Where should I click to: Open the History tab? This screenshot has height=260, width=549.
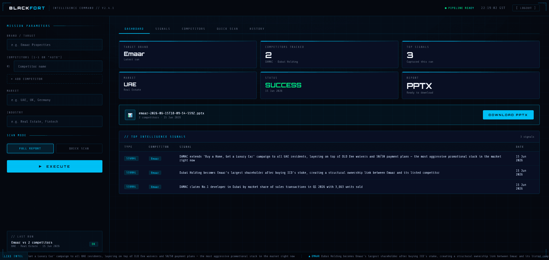point(257,29)
